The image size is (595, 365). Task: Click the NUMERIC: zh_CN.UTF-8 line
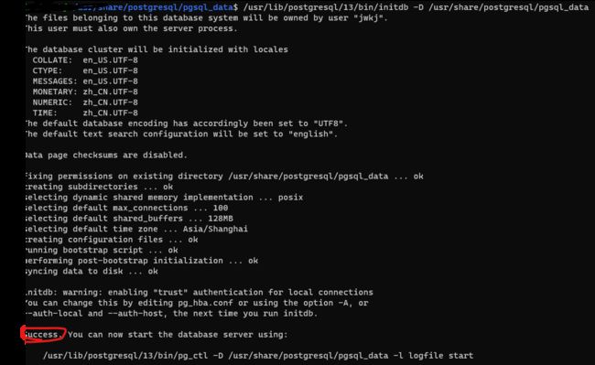(85, 102)
